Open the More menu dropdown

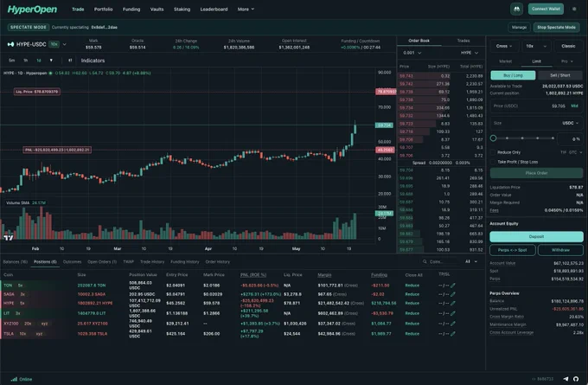pyautogui.click(x=246, y=9)
